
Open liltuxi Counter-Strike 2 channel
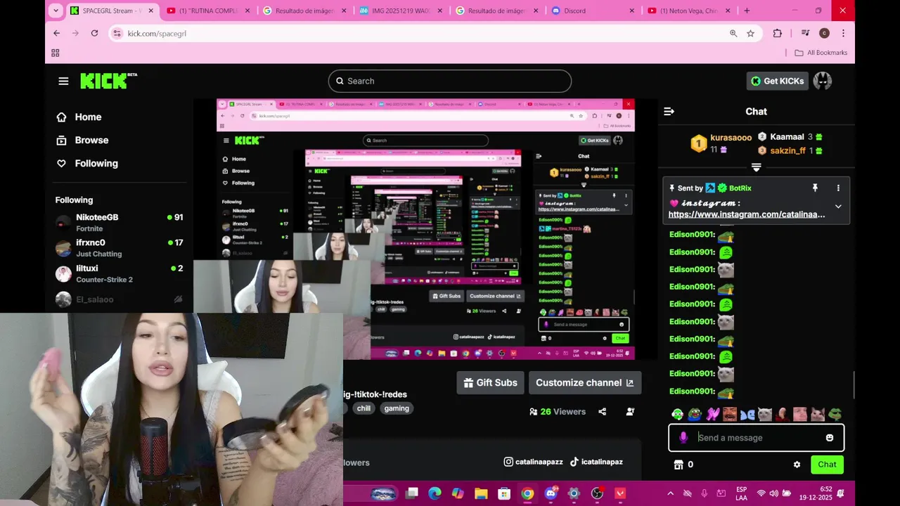coord(119,273)
